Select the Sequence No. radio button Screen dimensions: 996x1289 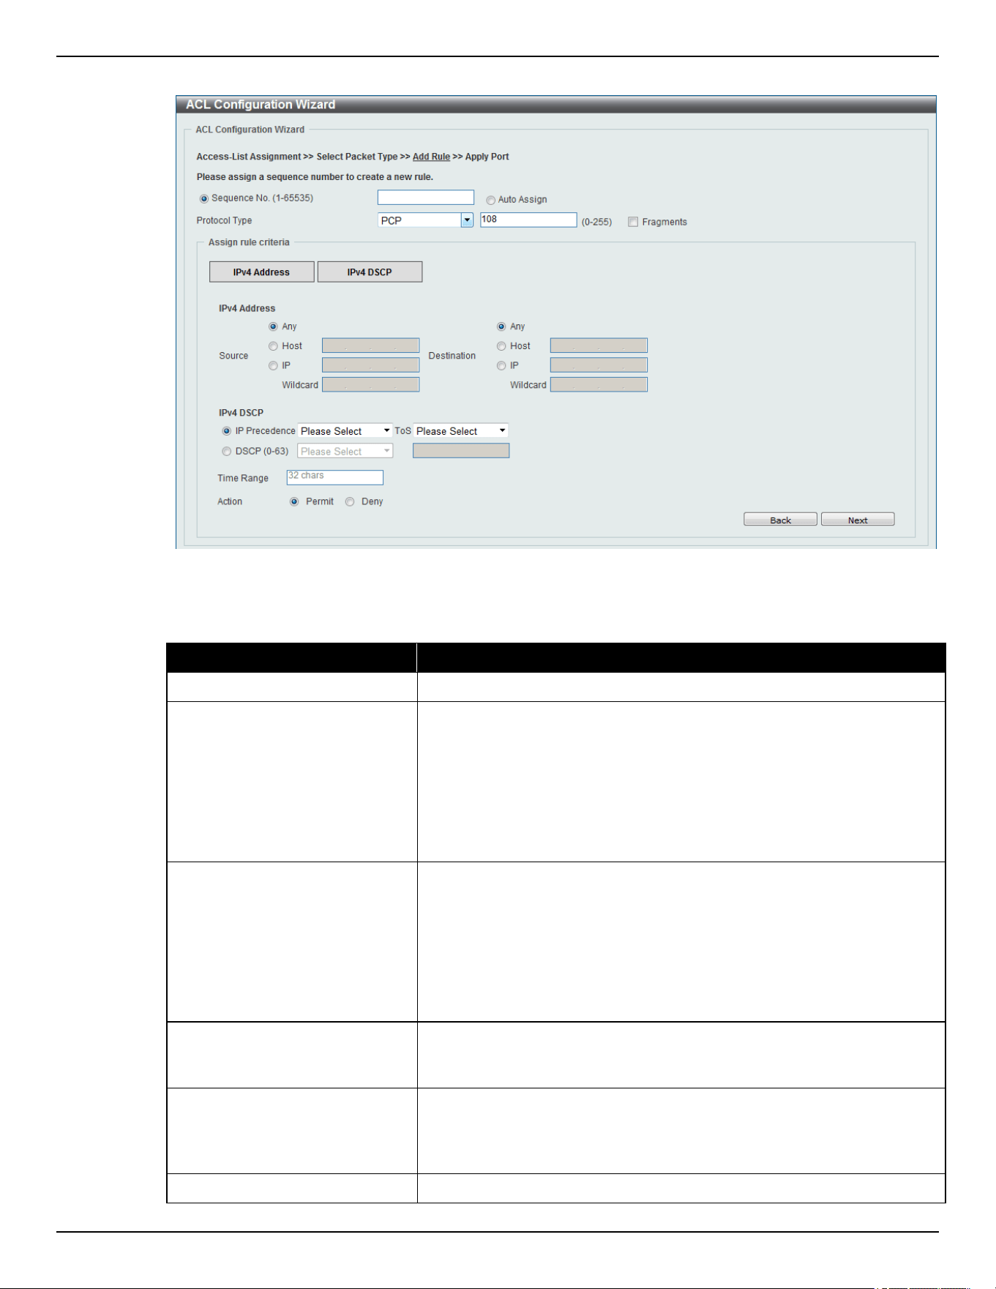click(x=204, y=199)
